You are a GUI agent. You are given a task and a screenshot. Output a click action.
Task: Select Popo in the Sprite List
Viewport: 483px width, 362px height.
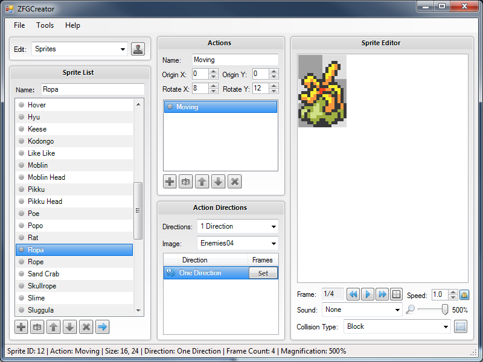click(x=74, y=226)
